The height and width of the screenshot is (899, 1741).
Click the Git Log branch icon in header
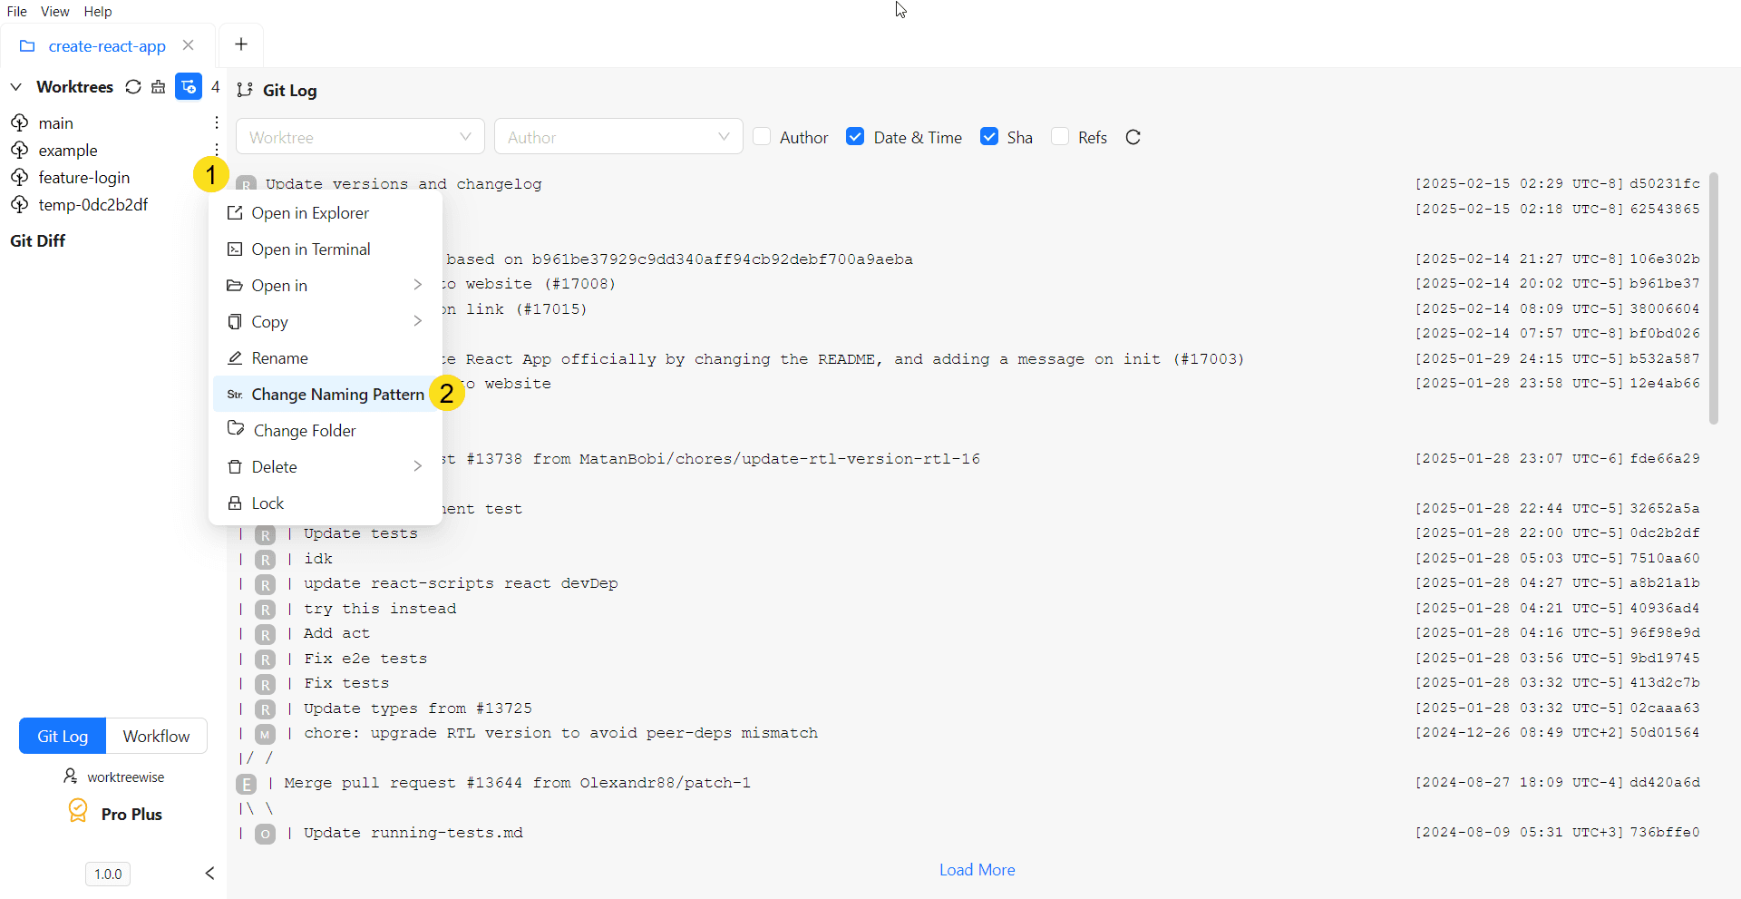point(245,90)
